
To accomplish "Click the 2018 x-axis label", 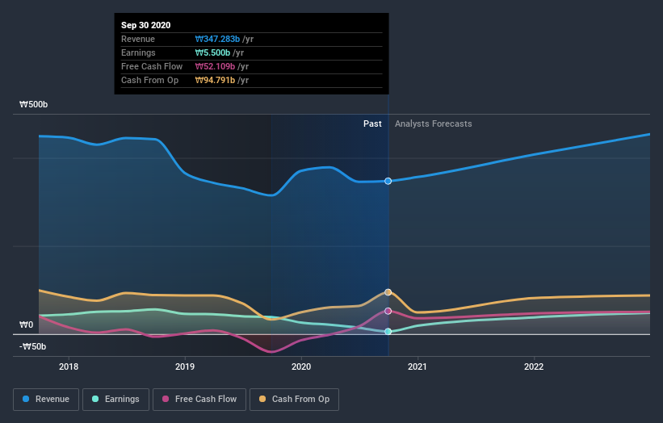I will point(69,366).
